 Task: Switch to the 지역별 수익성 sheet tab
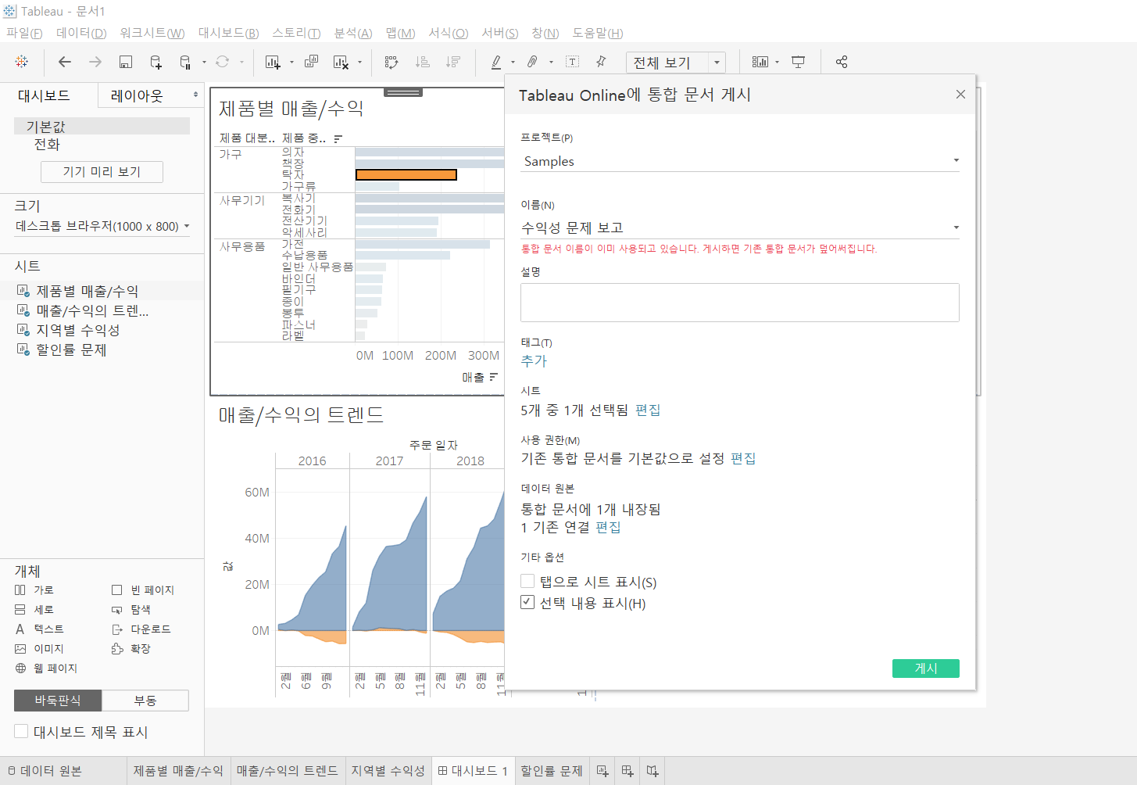point(388,771)
